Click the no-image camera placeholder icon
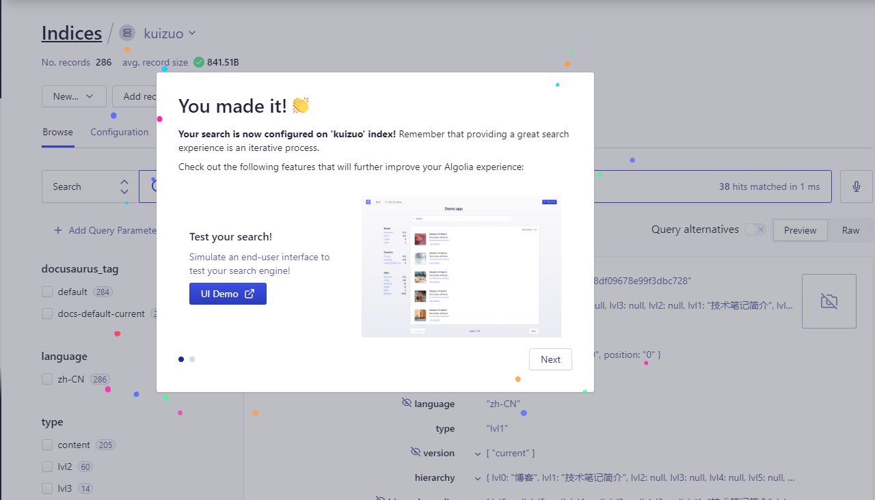 click(829, 301)
